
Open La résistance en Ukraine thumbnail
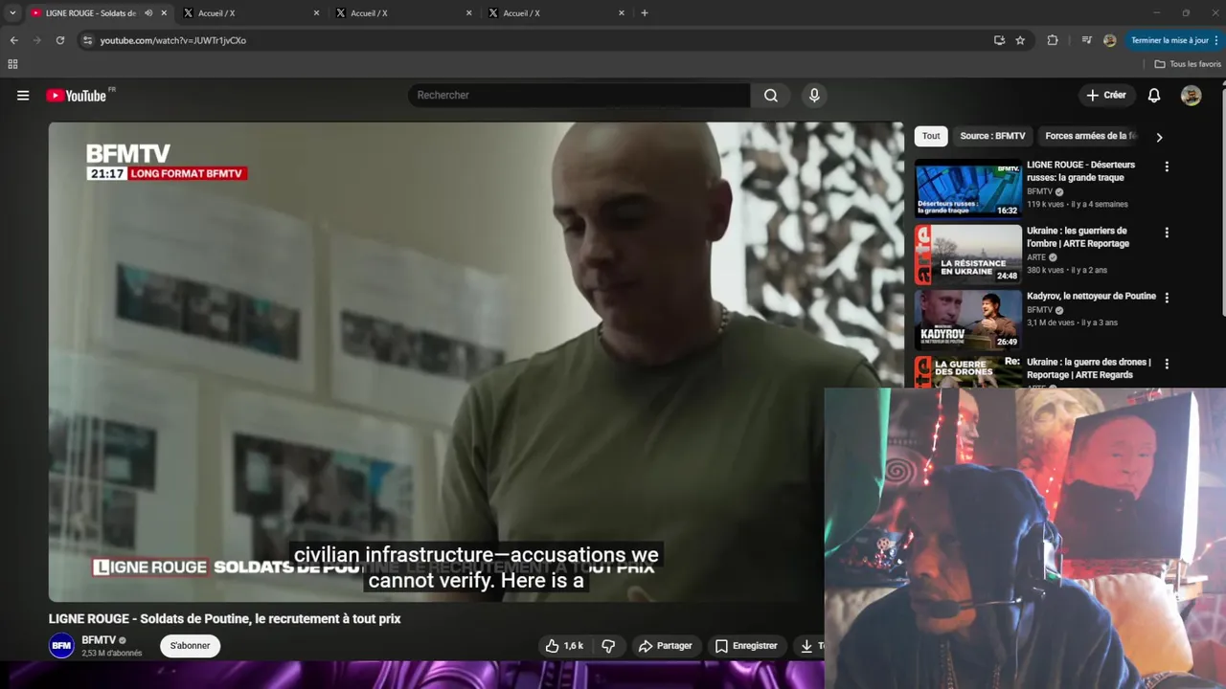coord(967,255)
